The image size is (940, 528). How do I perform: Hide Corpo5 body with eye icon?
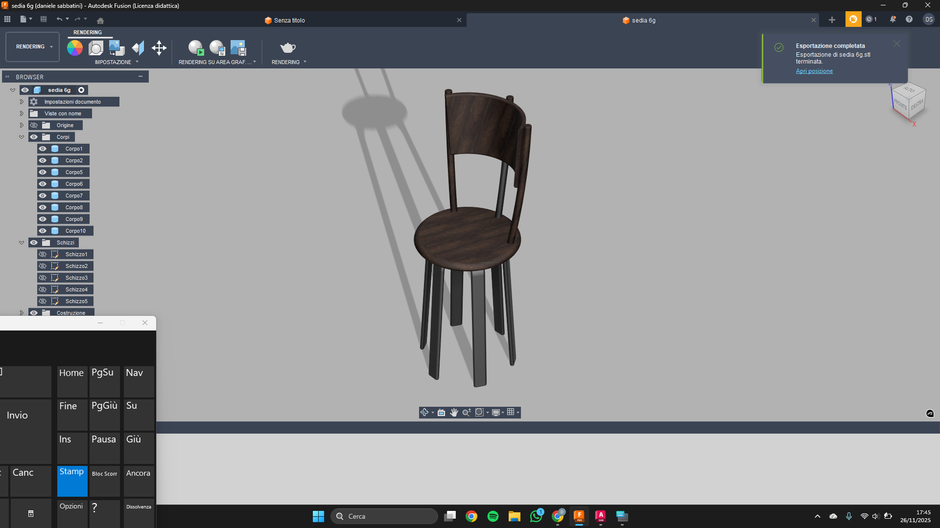click(x=43, y=172)
